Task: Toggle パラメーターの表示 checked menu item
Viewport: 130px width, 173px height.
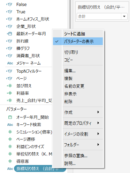Action: point(78,41)
